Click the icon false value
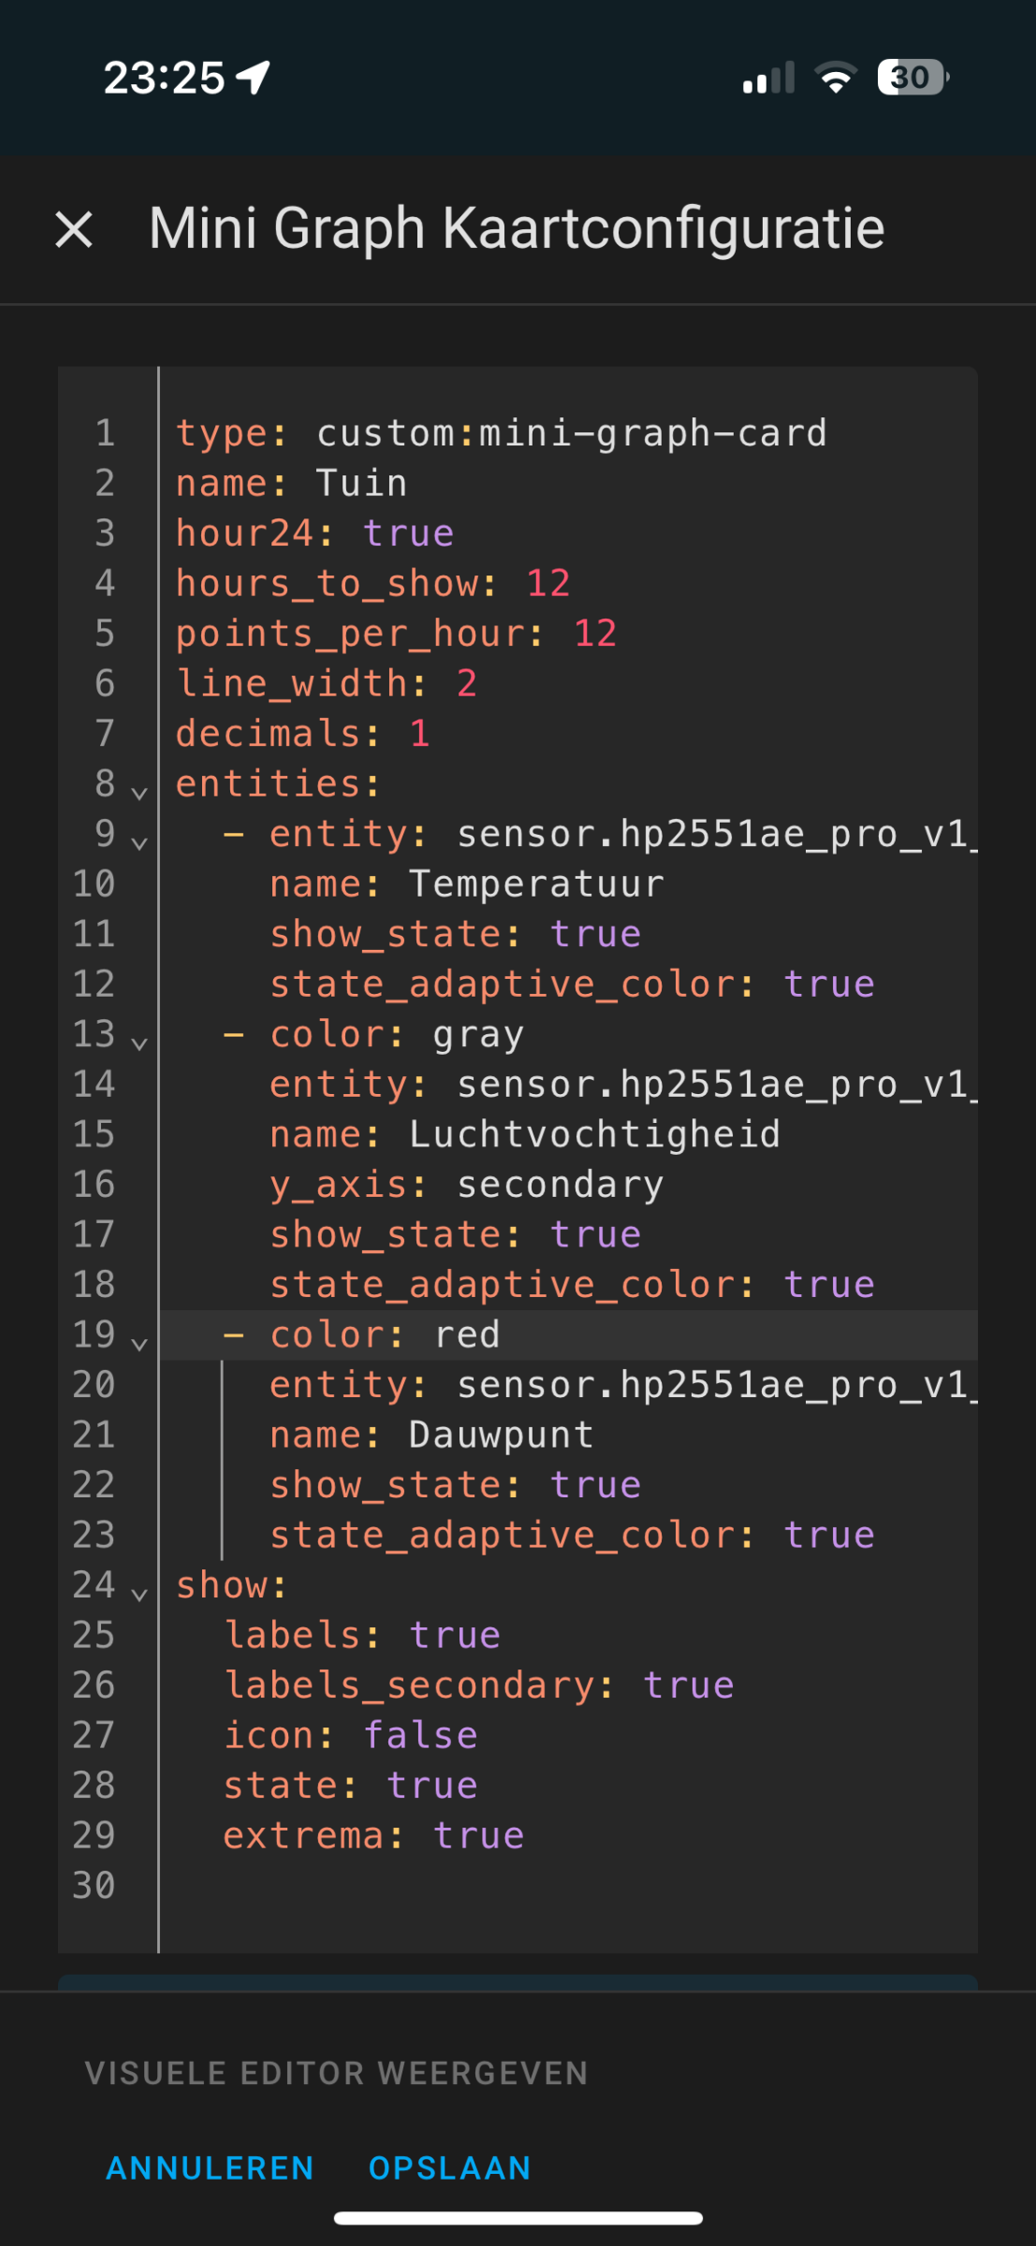 (x=420, y=1736)
